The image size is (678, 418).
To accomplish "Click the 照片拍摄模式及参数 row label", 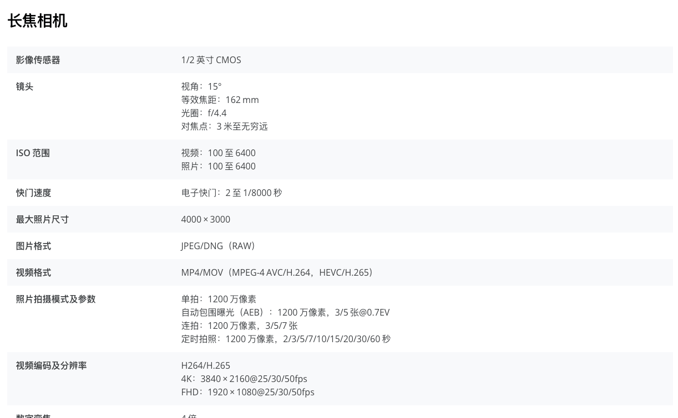I will coord(55,299).
